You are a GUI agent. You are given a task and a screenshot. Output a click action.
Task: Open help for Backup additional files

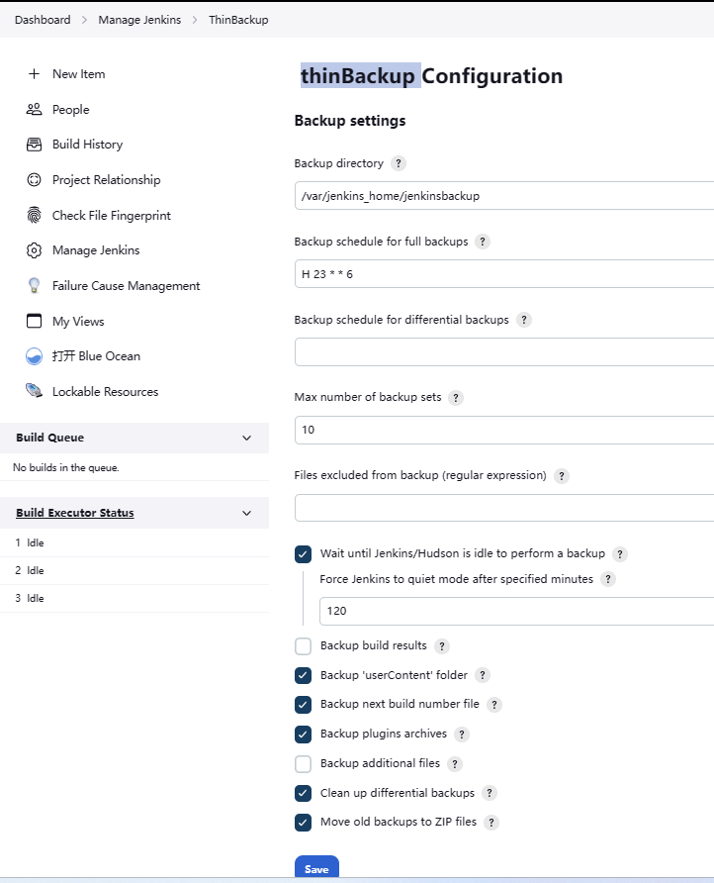point(455,763)
